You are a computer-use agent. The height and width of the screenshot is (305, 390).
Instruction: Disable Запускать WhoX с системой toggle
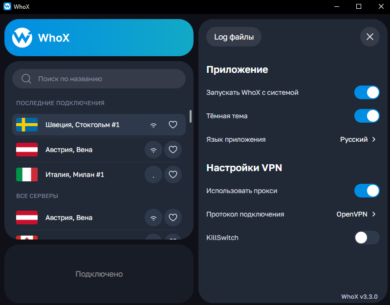tap(367, 92)
